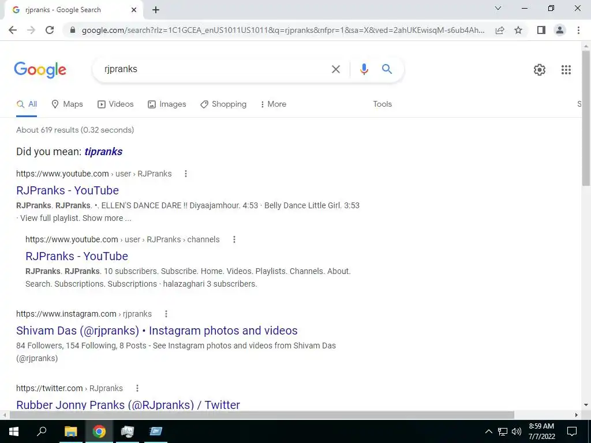
Task: Open the notification center icon
Action: [572, 431]
